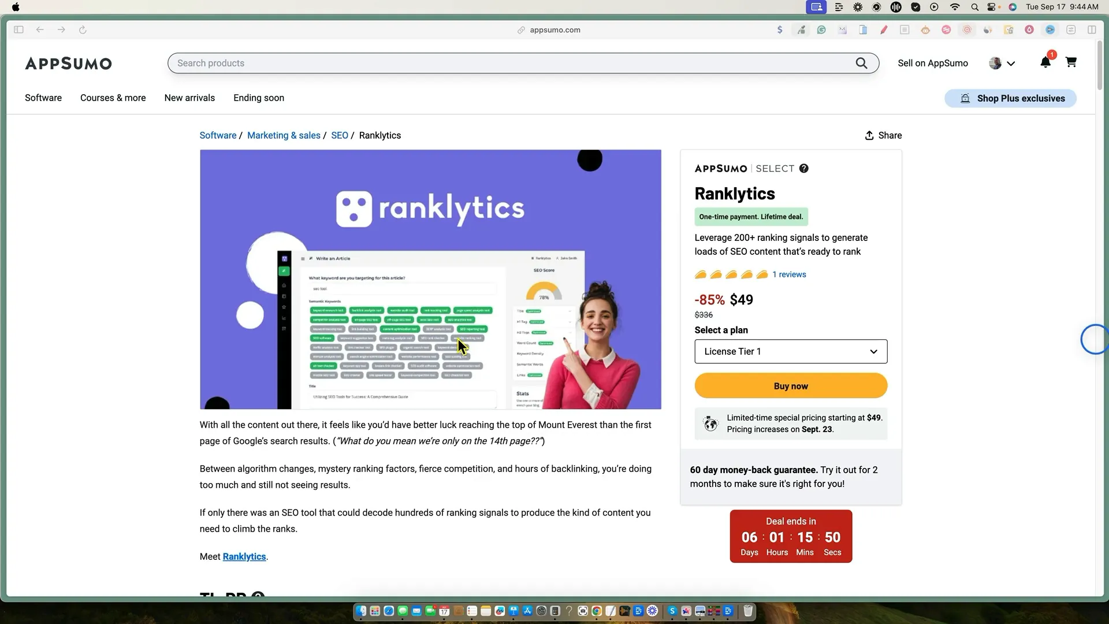The width and height of the screenshot is (1109, 624).
Task: Click the browser back arrow
Action: (x=40, y=30)
